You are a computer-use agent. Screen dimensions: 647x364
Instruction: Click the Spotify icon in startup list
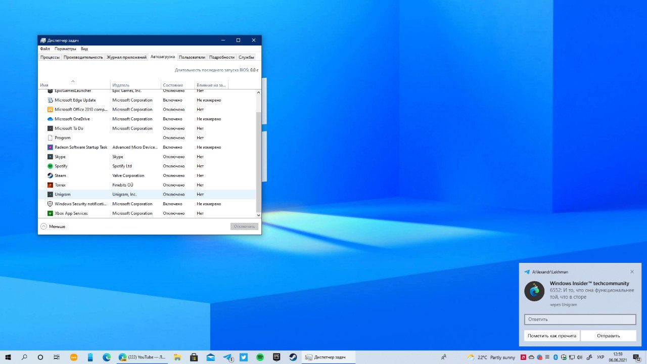click(x=50, y=166)
